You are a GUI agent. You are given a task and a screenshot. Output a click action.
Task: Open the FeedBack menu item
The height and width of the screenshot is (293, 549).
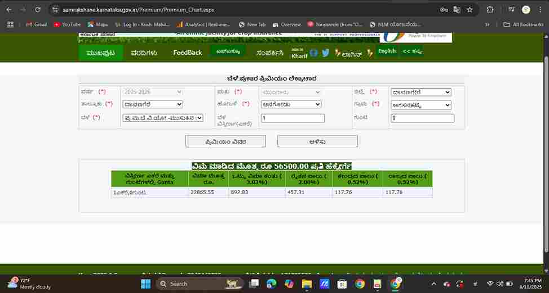pos(187,53)
